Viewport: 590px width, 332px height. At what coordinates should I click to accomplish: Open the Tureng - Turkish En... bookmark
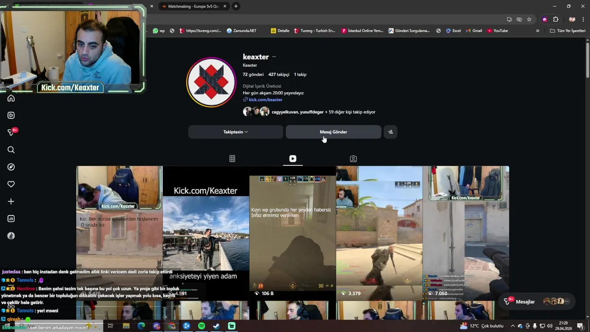(x=314, y=31)
